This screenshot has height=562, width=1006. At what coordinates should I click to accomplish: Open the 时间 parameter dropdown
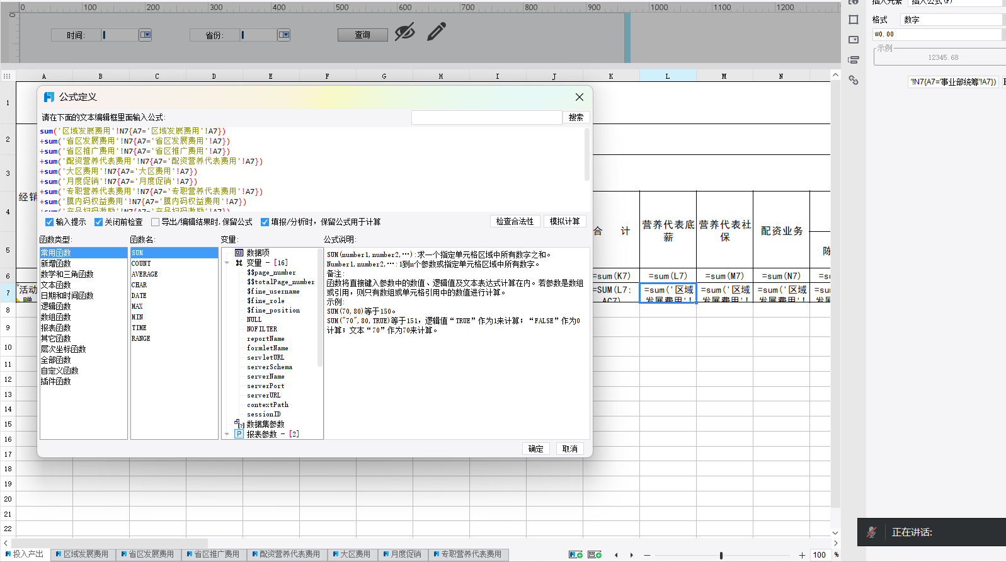point(146,35)
